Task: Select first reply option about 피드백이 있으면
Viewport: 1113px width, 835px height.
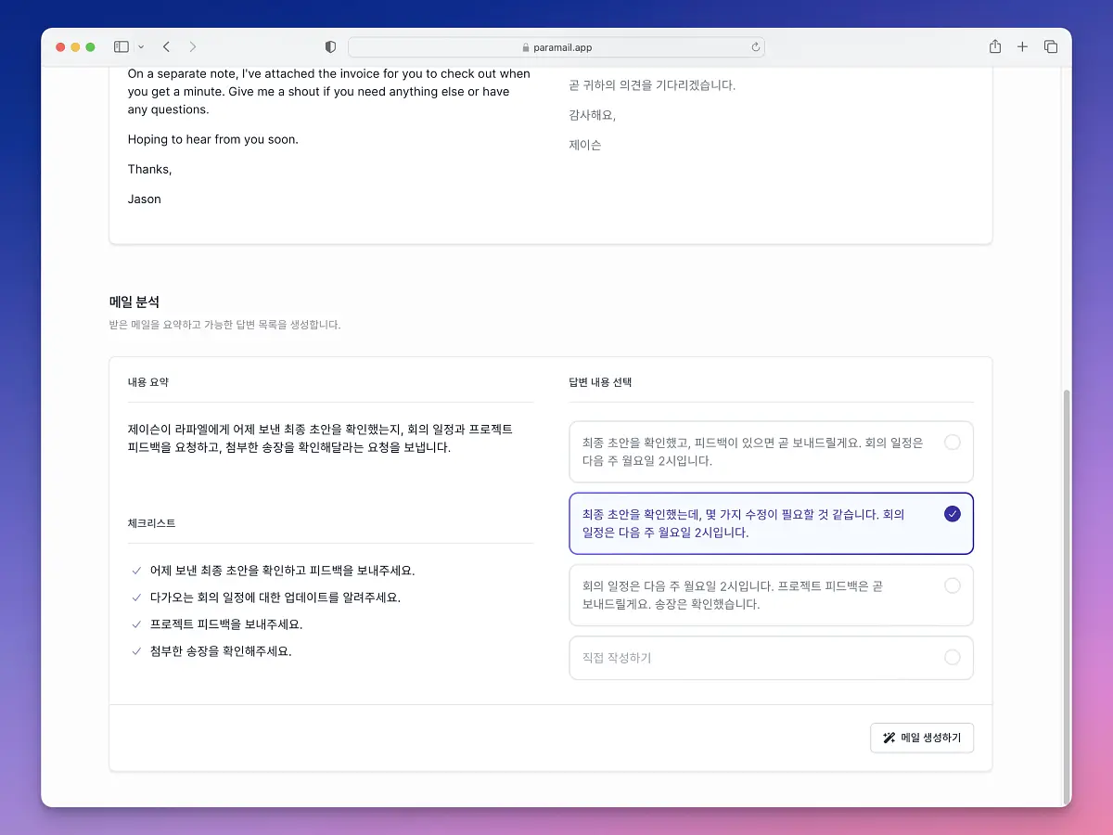Action: (771, 452)
